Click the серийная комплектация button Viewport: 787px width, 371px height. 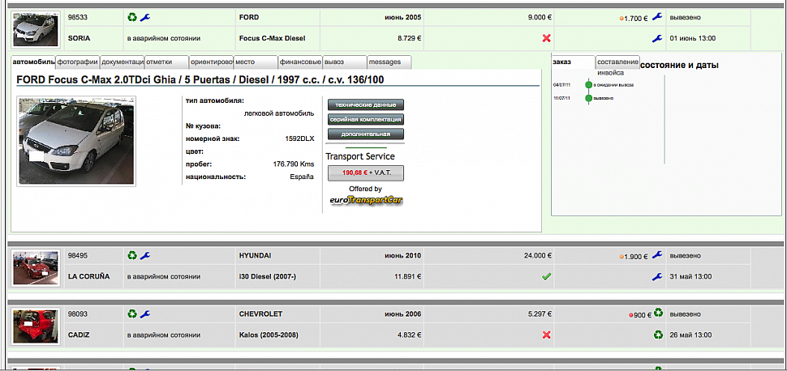[x=366, y=119]
